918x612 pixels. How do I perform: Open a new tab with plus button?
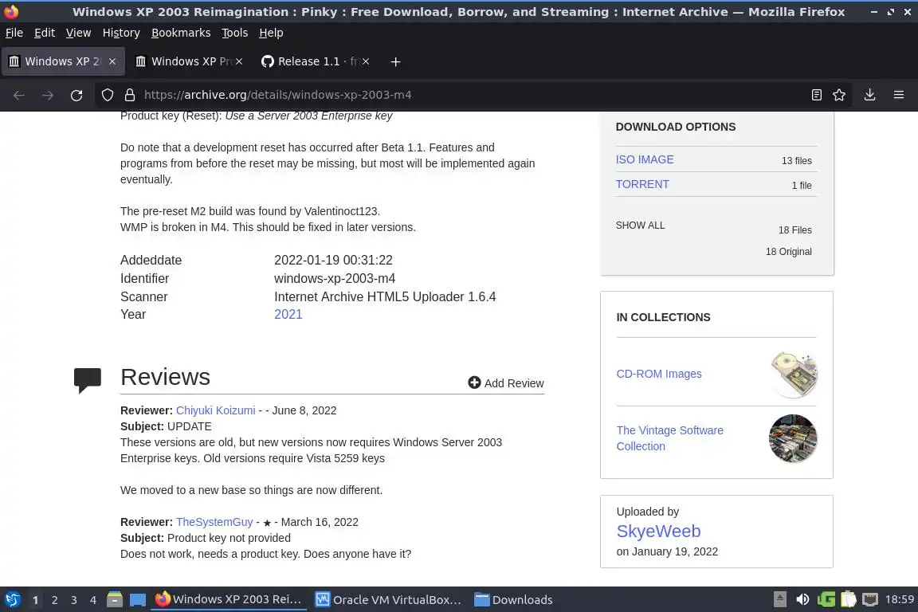click(x=395, y=61)
